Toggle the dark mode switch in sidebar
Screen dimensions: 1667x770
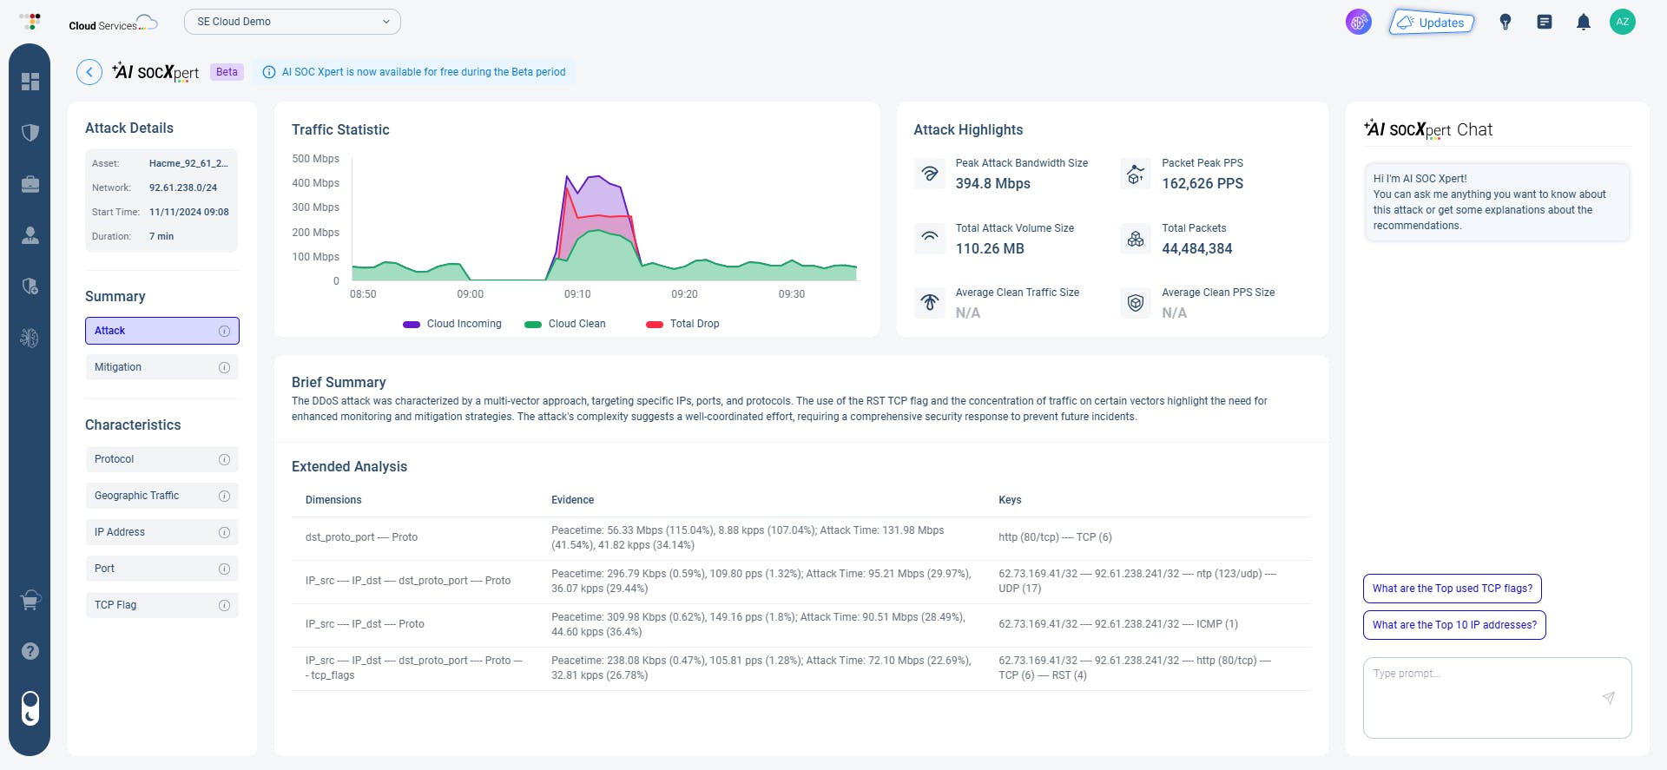click(30, 707)
